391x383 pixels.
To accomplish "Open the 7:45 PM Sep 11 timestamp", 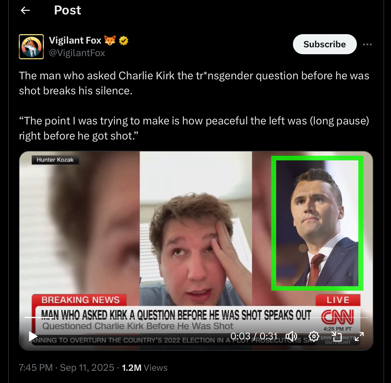I will click(x=66, y=368).
